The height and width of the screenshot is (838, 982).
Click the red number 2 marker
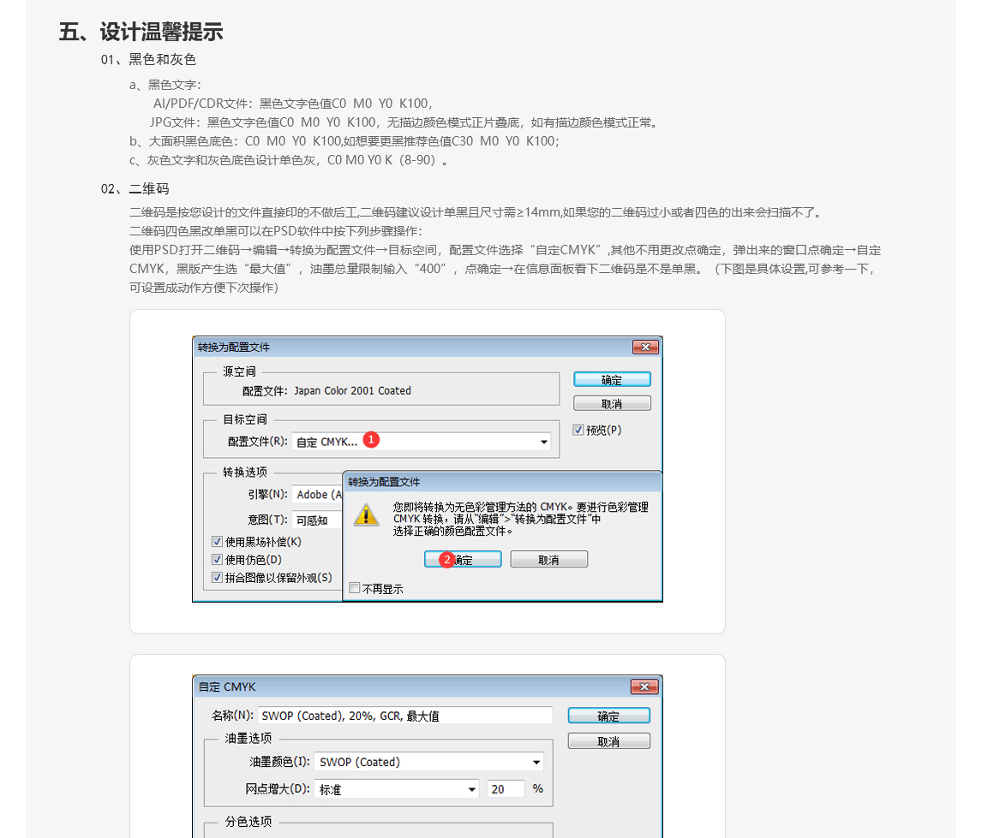[446, 559]
